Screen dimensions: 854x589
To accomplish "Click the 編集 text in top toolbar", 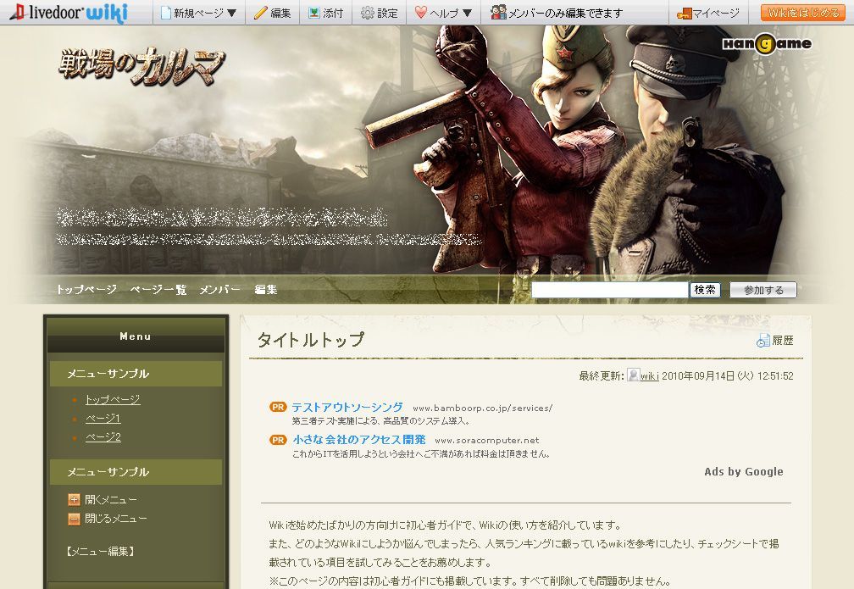I will [280, 13].
